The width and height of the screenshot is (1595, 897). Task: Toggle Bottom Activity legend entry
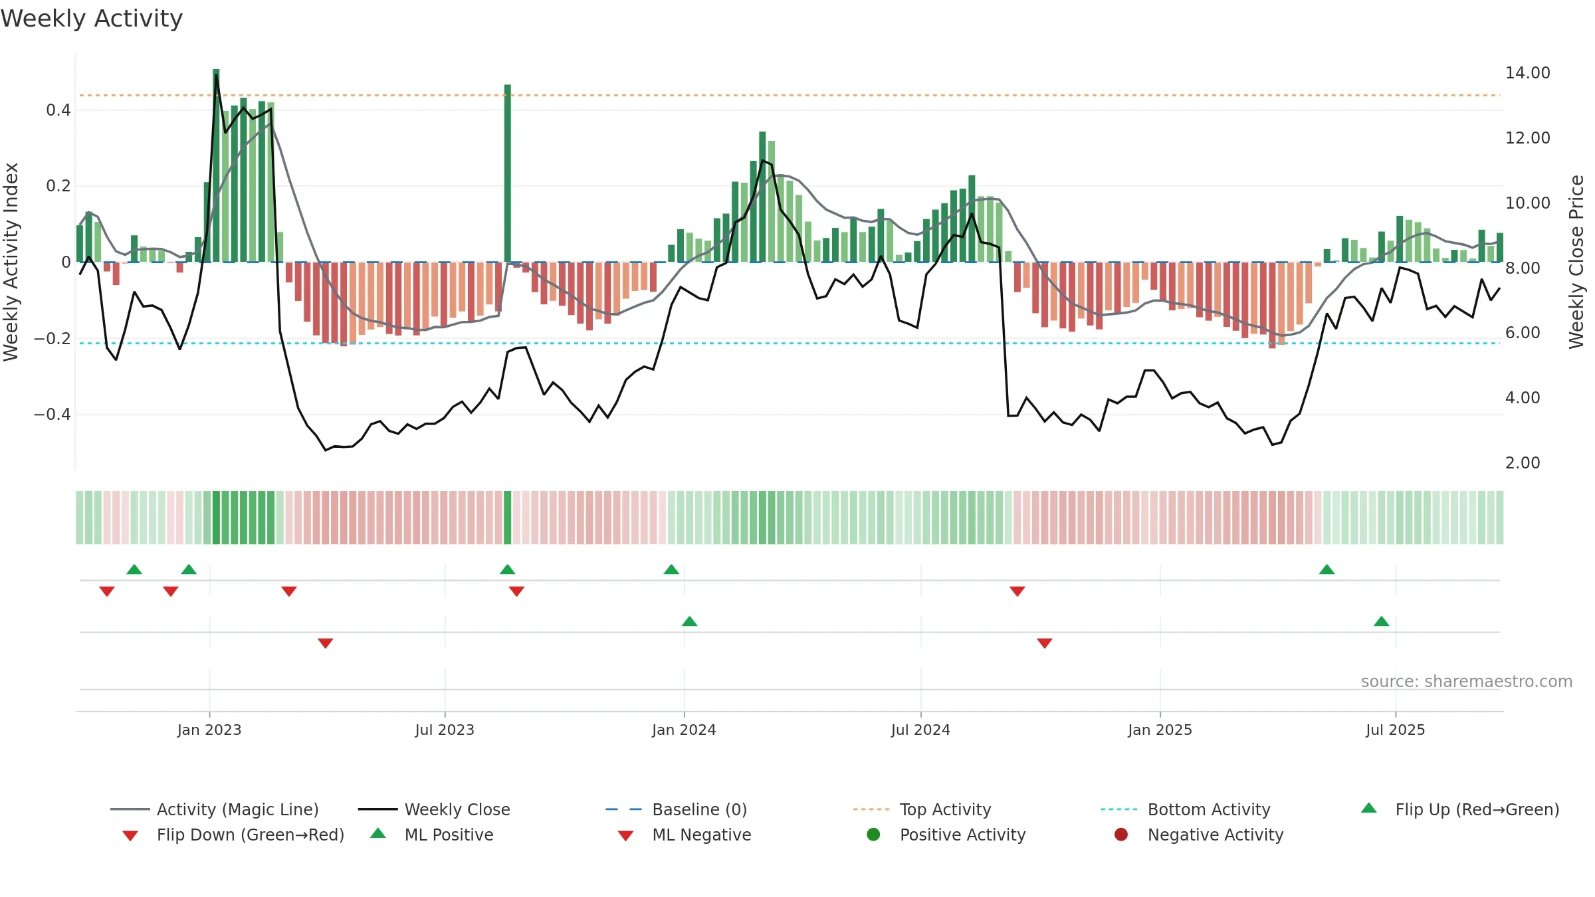[x=1186, y=809]
